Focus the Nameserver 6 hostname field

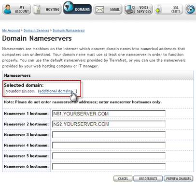pos(109,166)
